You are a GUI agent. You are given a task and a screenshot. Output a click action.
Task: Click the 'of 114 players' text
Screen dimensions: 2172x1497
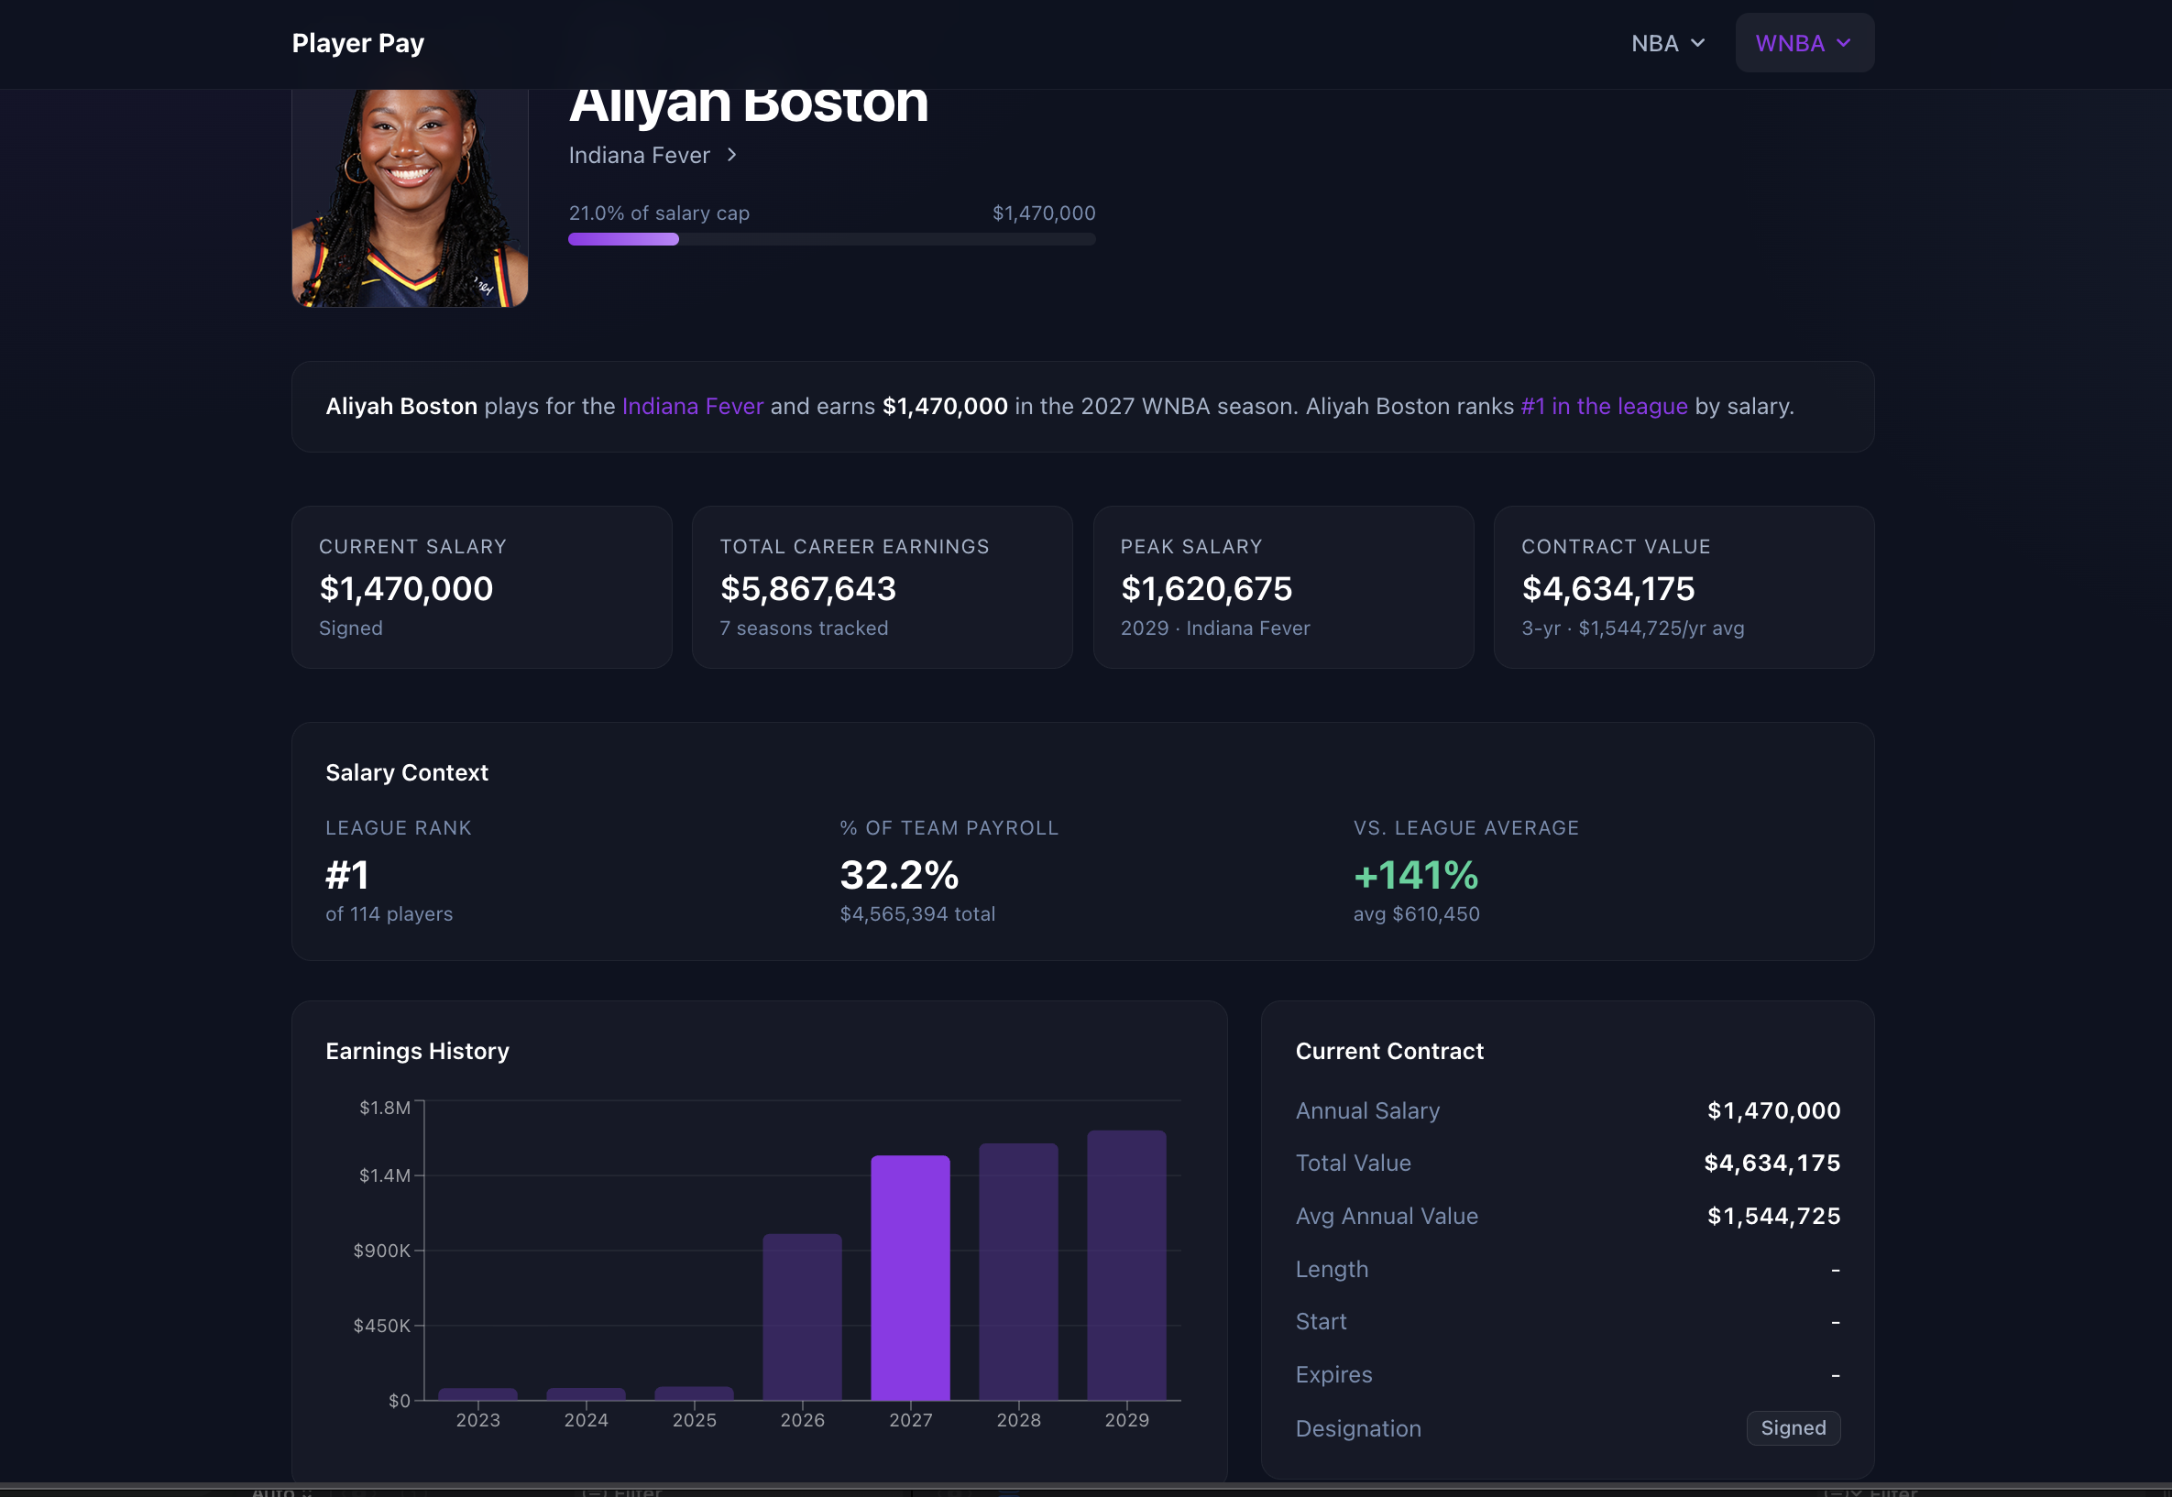click(x=389, y=913)
